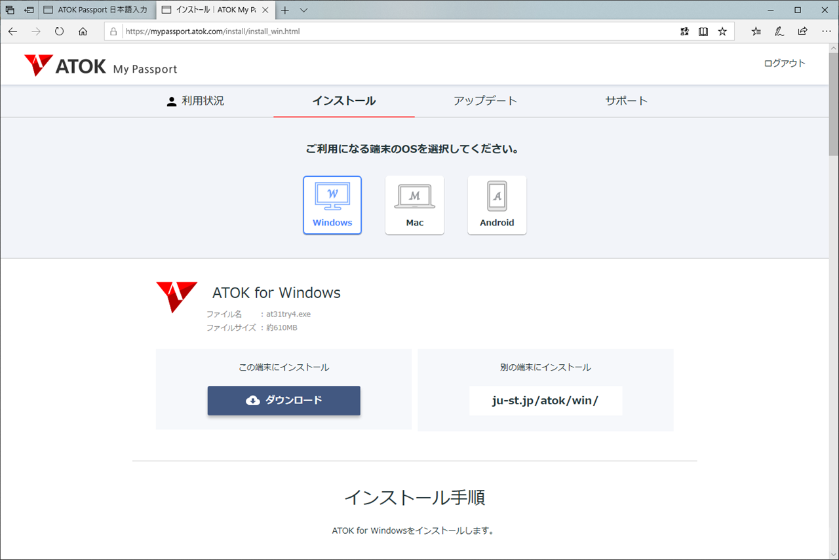839x560 pixels.
Task: Open the translate page icon in address bar
Action: point(684,31)
